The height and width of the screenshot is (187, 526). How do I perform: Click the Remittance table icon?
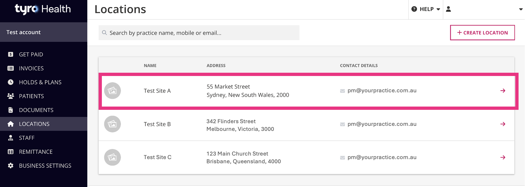tap(11, 152)
